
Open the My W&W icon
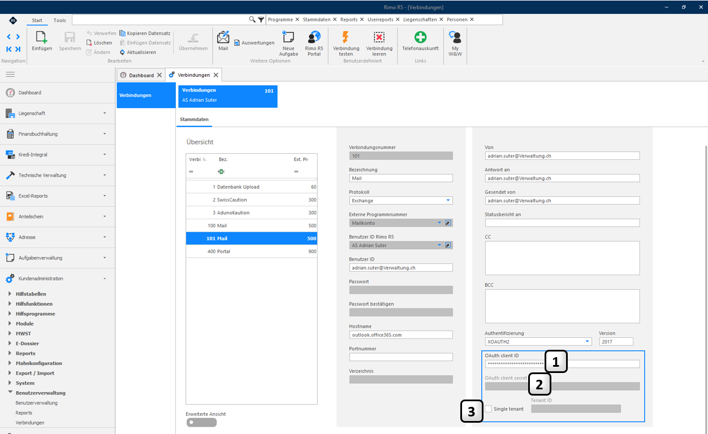pos(455,37)
